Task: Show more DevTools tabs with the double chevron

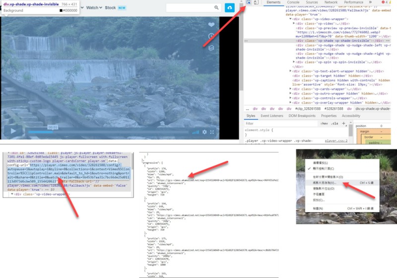Action: 370,2
